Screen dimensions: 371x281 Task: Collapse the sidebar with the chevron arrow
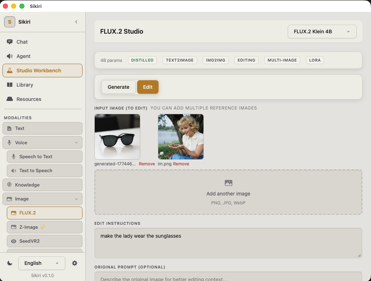[76, 22]
